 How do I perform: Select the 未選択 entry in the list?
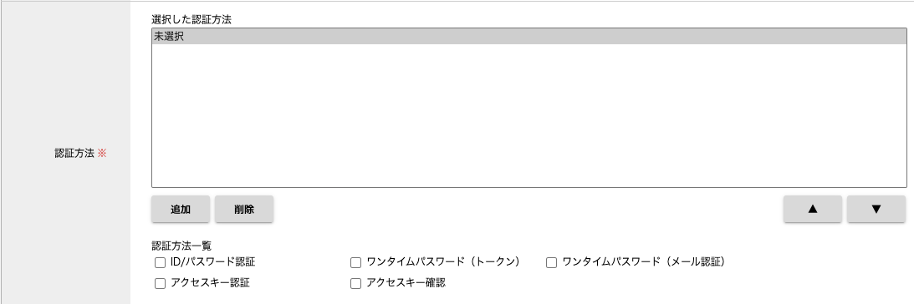529,37
